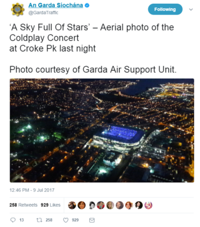Click the Garda badge profile avatar
The image size is (200, 227).
tap(18, 9)
